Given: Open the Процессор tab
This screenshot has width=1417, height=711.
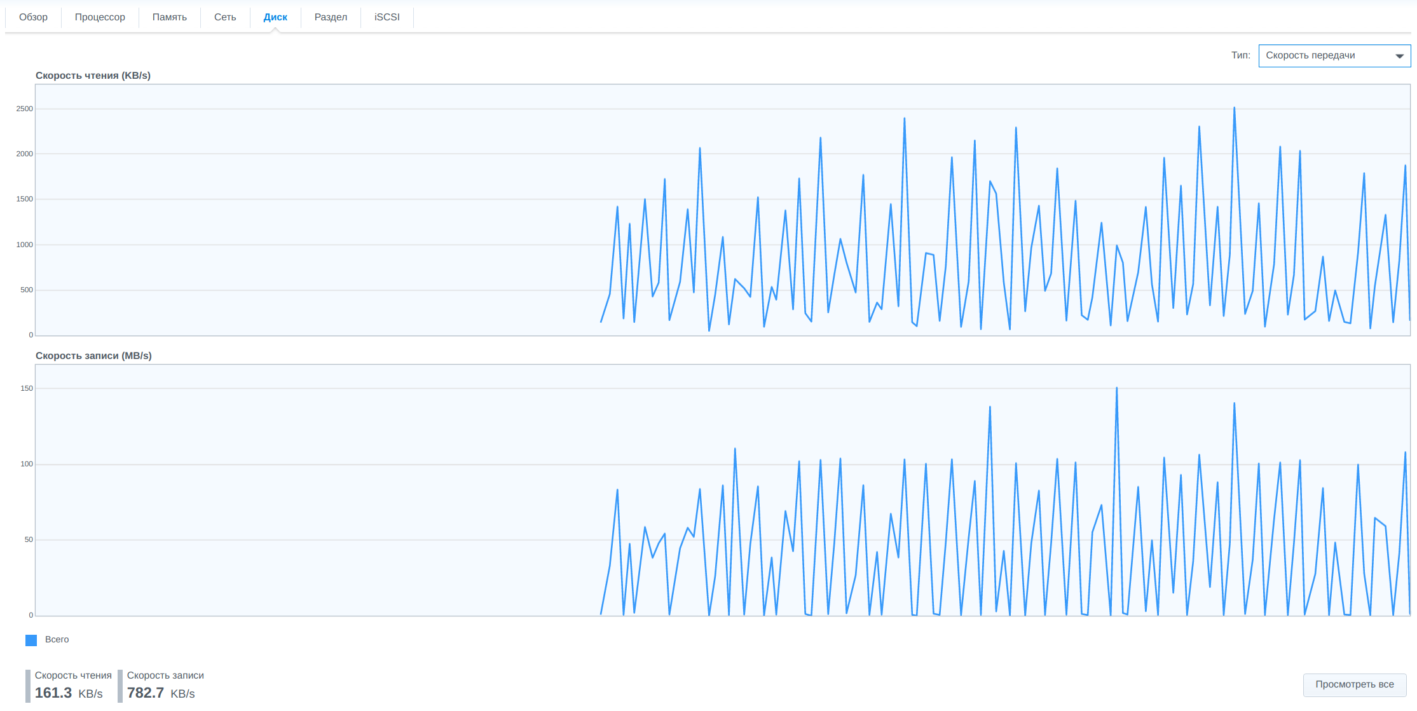Looking at the screenshot, I should click(x=100, y=17).
